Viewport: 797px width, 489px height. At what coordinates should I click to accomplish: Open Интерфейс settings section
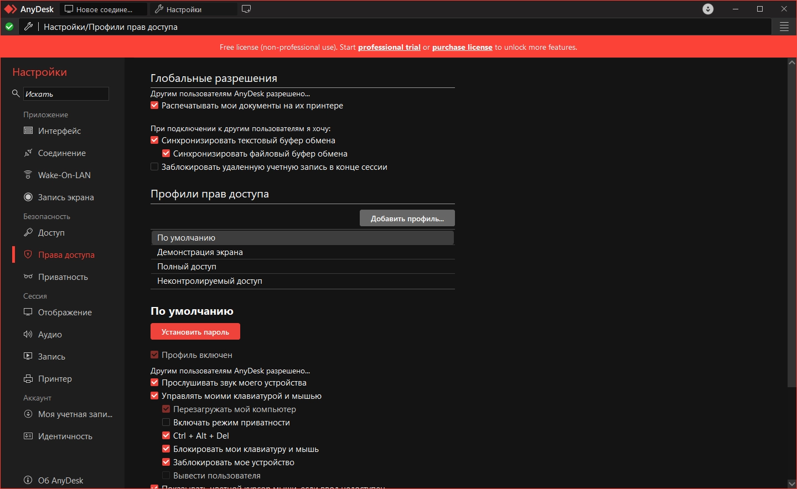59,131
